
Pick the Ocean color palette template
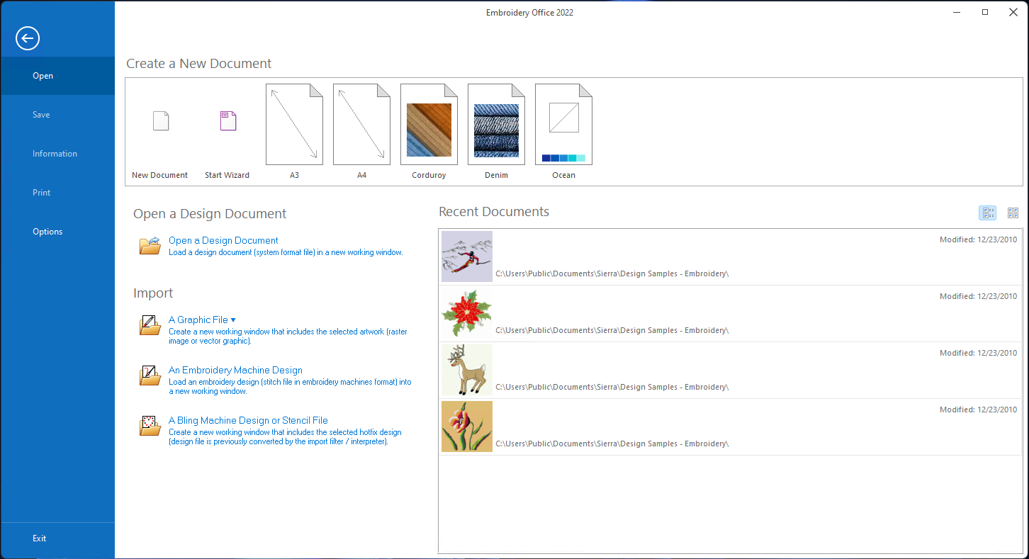[x=563, y=126]
